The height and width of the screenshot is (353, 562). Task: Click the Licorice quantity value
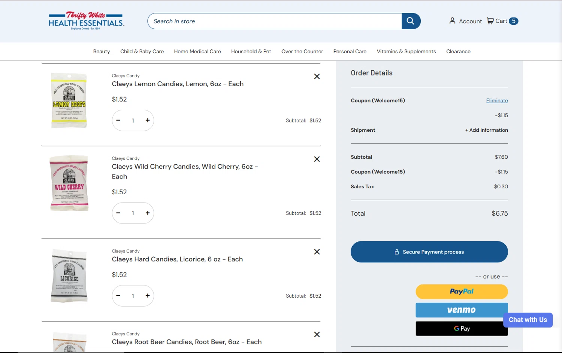coord(133,296)
